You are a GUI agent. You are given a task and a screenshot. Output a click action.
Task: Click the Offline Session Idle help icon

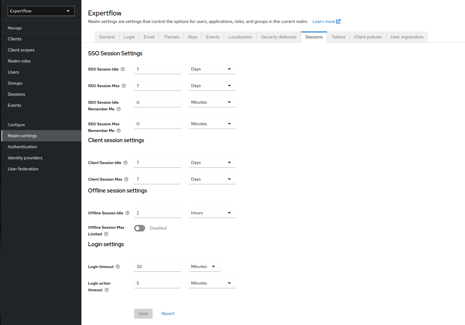pos(128,213)
